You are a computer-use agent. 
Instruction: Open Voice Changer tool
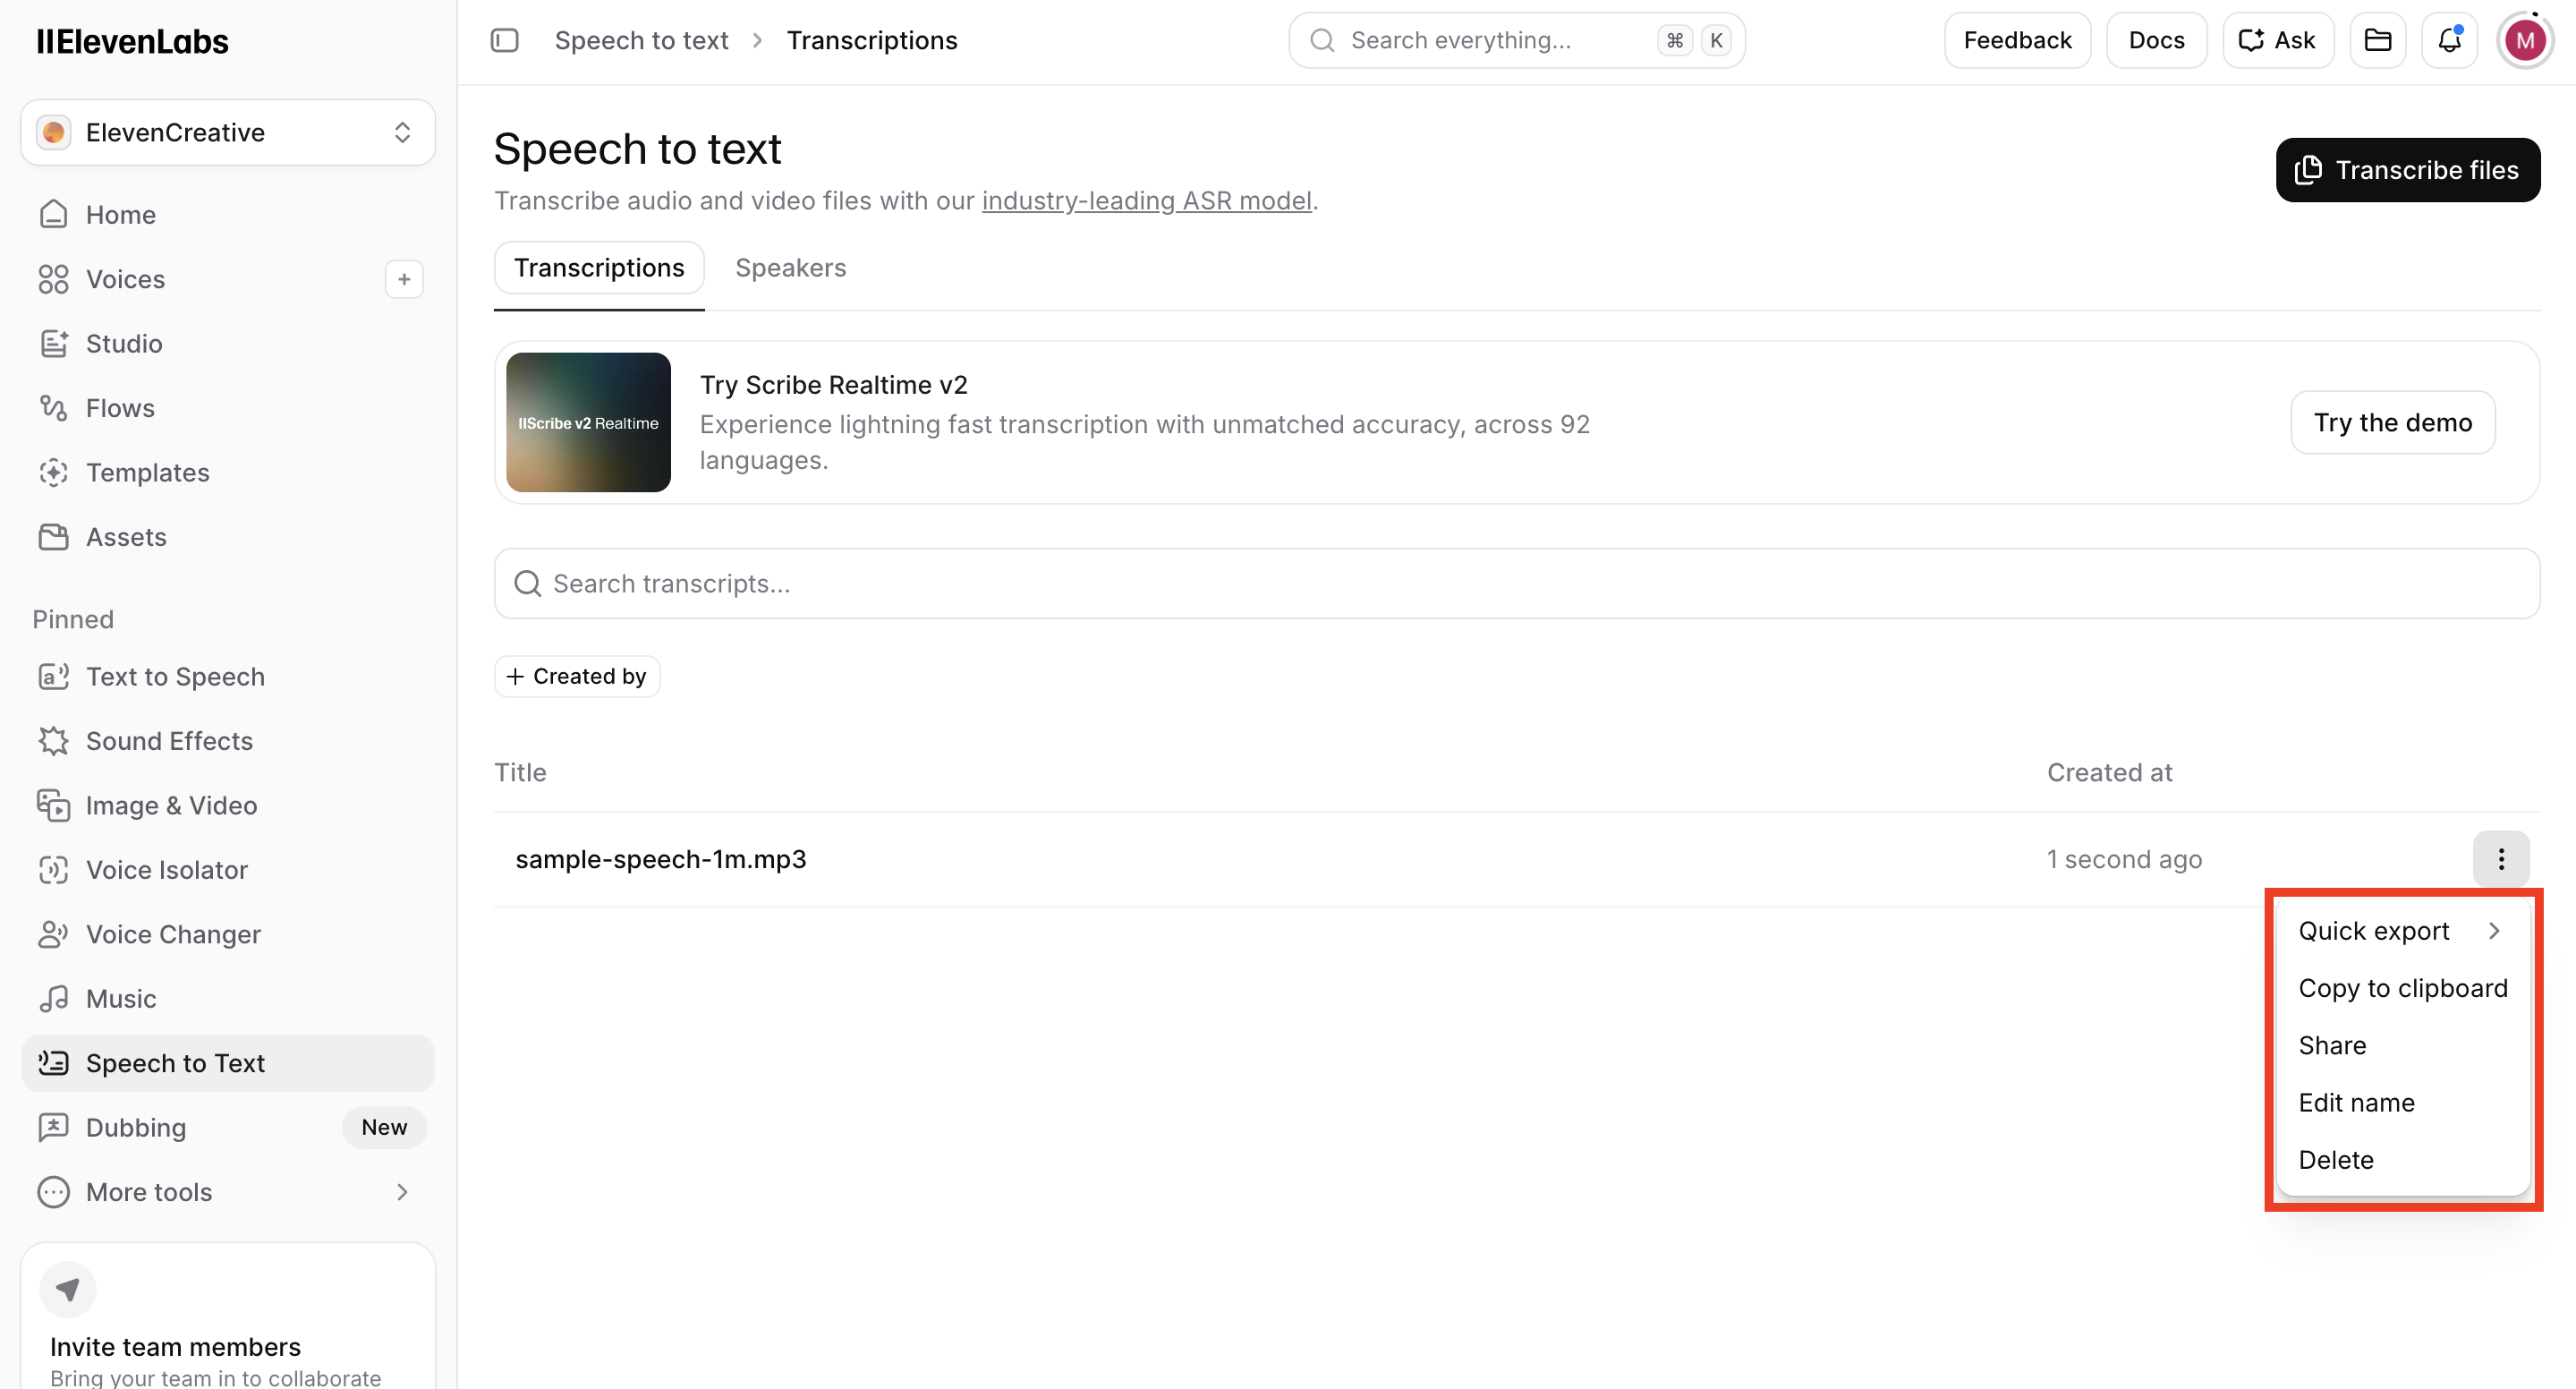pyautogui.click(x=228, y=934)
